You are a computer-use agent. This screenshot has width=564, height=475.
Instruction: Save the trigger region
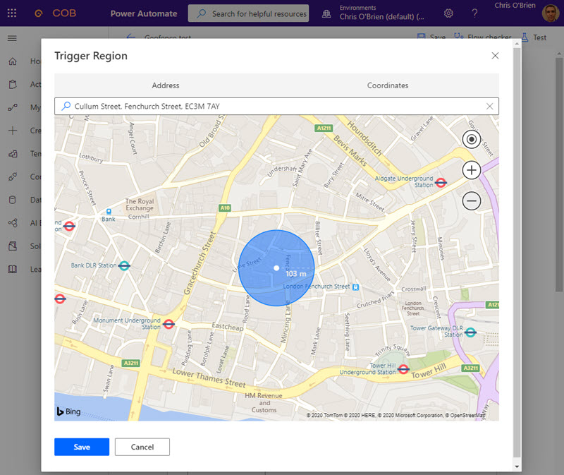[82, 447]
